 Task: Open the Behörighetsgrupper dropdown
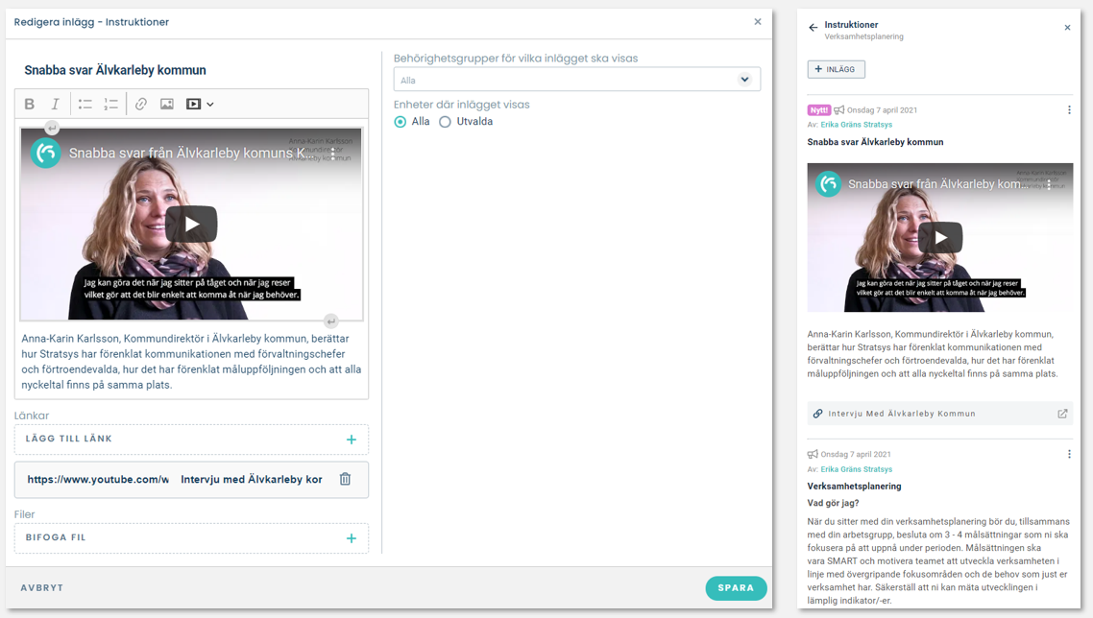click(577, 80)
